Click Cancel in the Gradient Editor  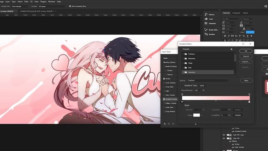(246, 56)
